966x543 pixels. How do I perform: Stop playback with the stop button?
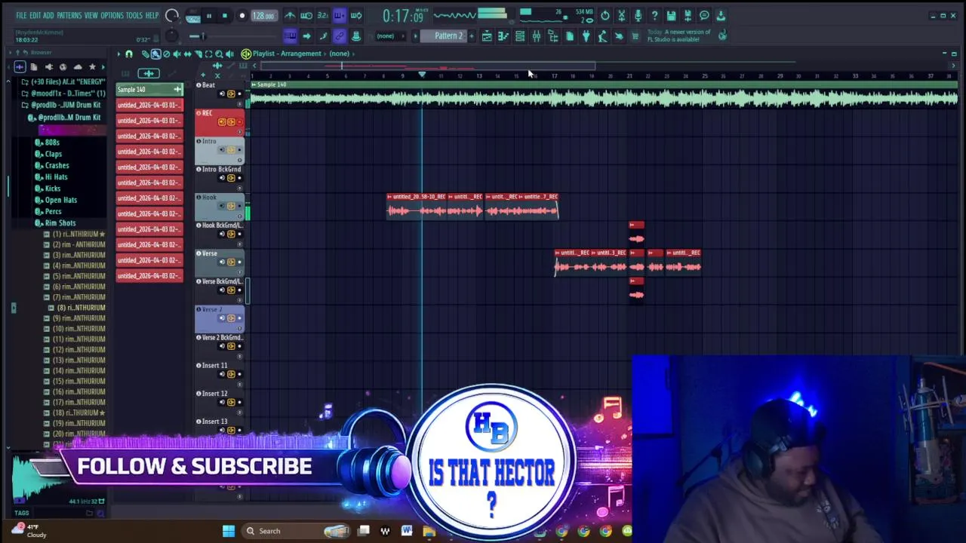[225, 15]
